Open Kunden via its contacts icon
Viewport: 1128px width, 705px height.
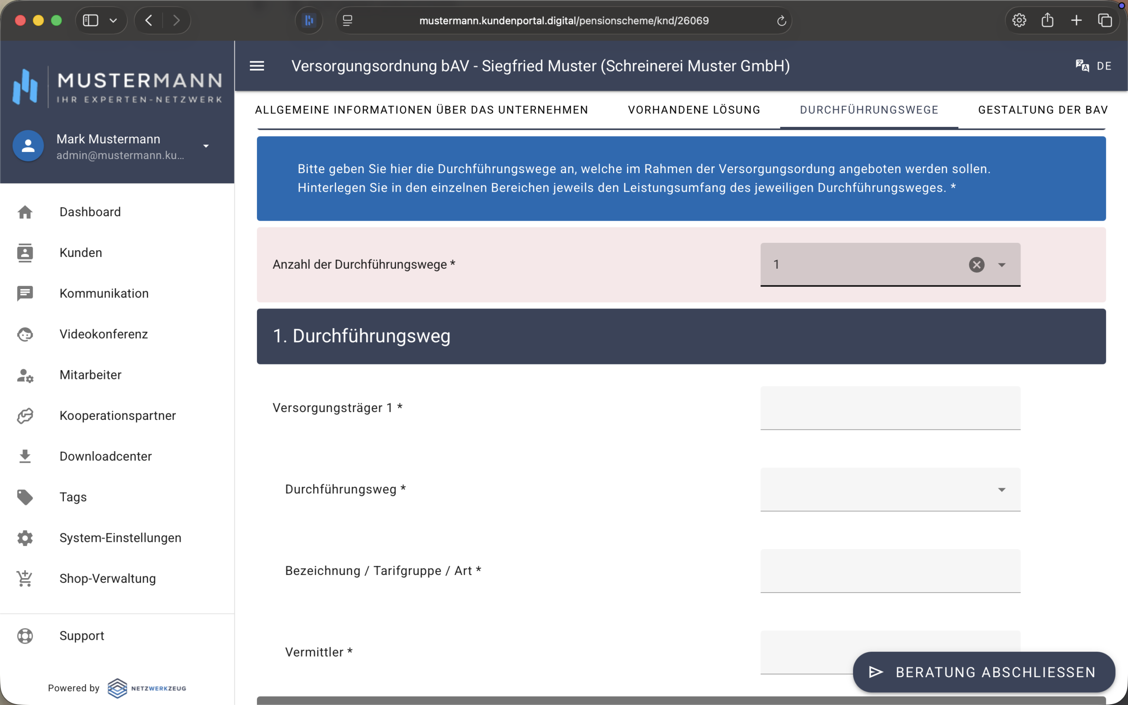[25, 253]
